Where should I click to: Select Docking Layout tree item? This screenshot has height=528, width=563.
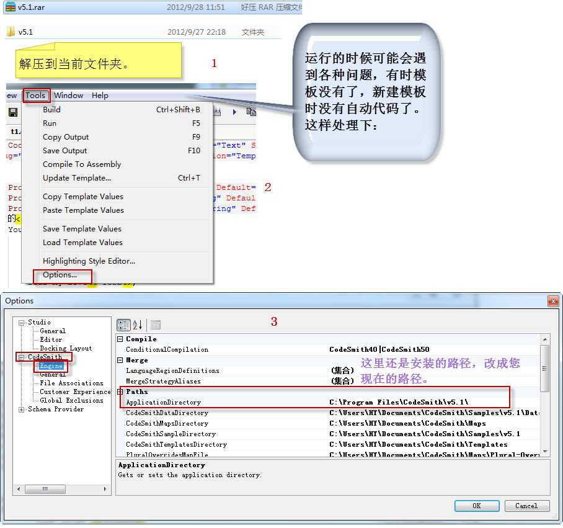coord(66,348)
